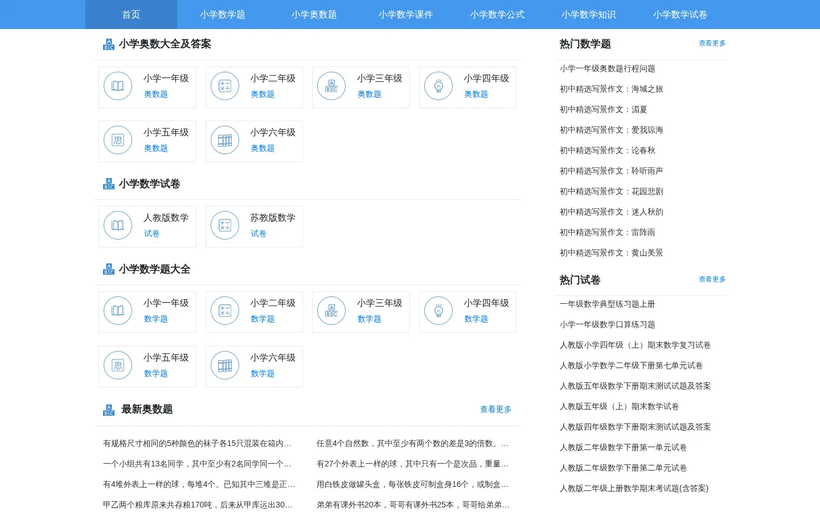Open the 小学数学题 navigation tab

point(223,14)
